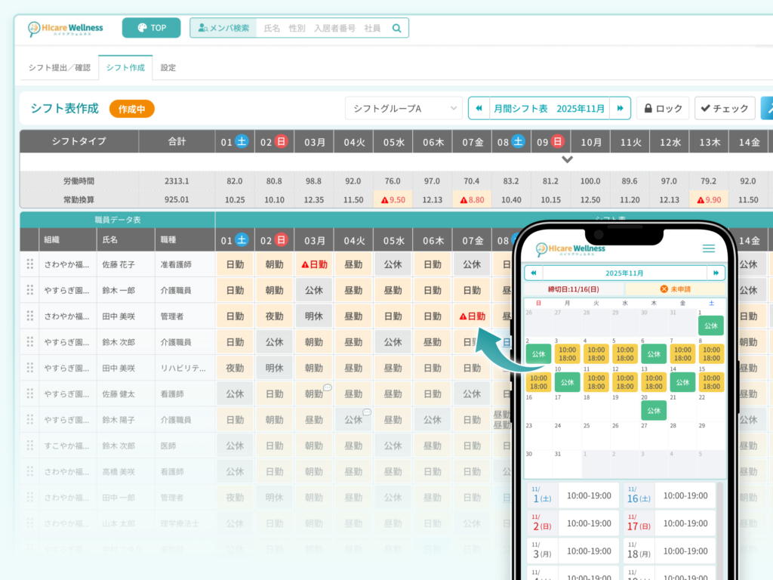The image size is (773, 580).
Task: Switch to the シフト提出／確認 tab
Action: point(59,68)
